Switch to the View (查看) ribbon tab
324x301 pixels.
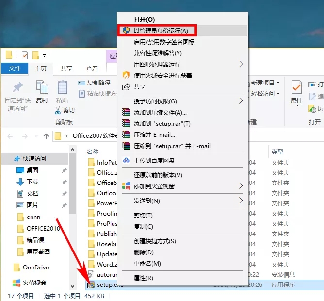click(x=92, y=68)
